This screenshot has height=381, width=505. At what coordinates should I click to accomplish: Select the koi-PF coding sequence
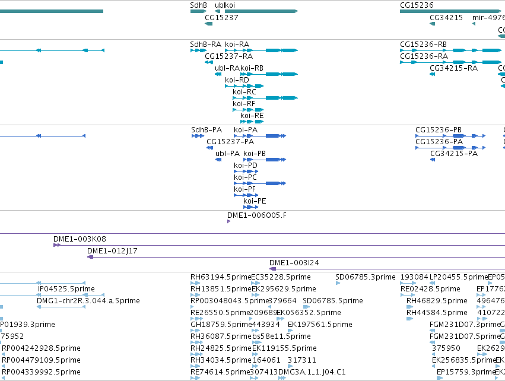click(246, 195)
